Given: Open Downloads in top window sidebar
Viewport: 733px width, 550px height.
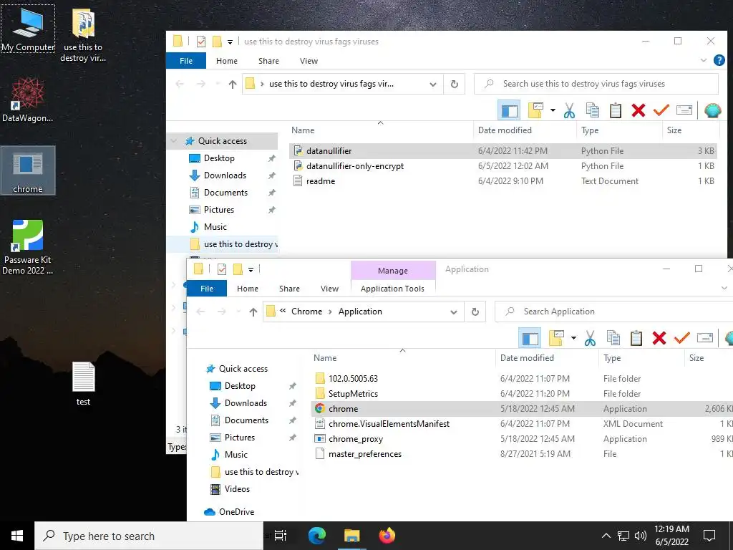Looking at the screenshot, I should pyautogui.click(x=225, y=175).
